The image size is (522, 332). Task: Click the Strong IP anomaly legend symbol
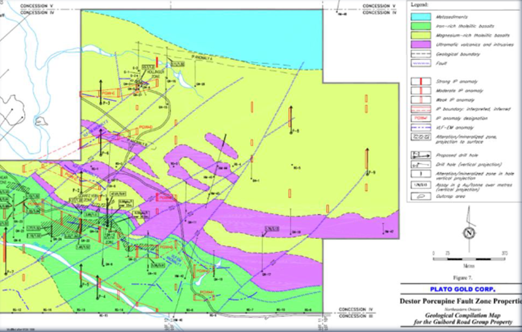(x=420, y=82)
